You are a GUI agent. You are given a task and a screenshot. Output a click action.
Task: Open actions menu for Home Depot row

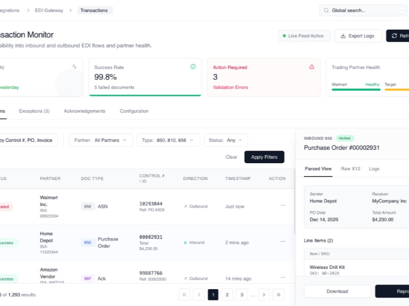(x=283, y=242)
